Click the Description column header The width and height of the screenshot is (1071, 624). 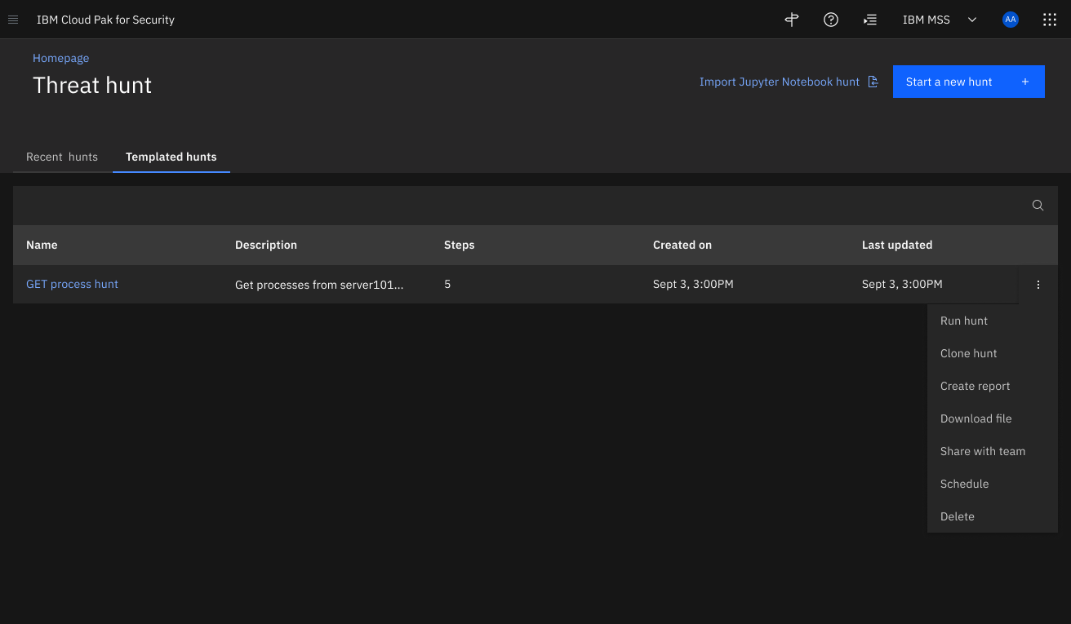tap(266, 245)
